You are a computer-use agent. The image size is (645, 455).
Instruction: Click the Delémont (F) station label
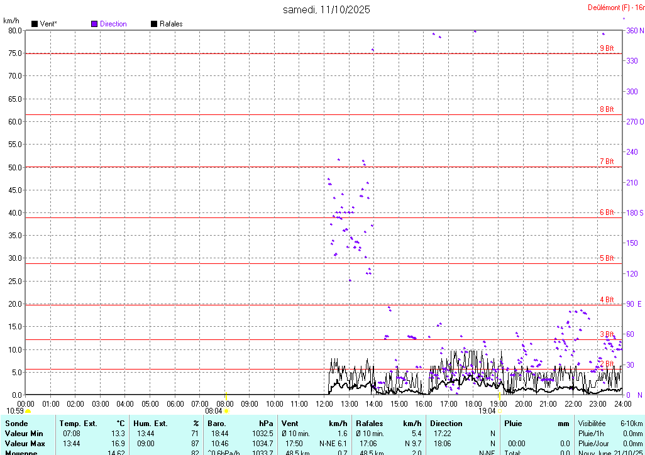click(612, 8)
